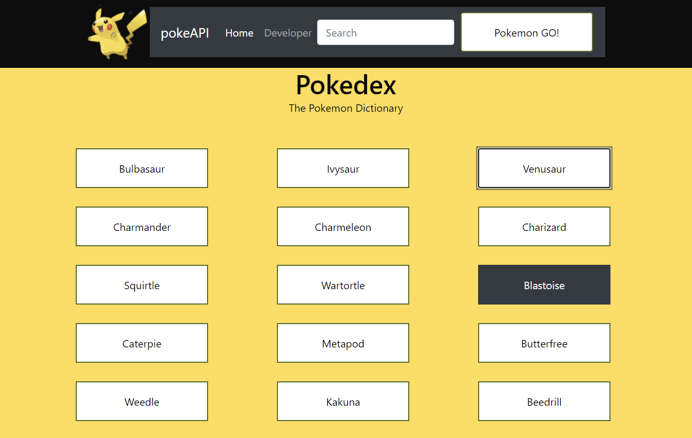
Task: Click the Pokemon GO! button
Action: pyautogui.click(x=527, y=32)
